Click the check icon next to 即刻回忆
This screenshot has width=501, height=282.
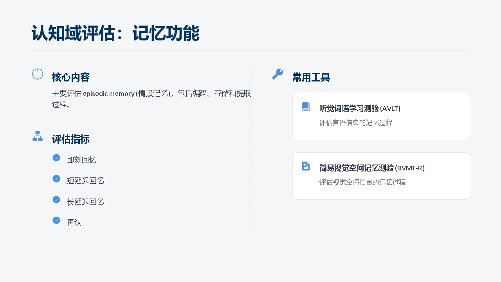click(56, 157)
